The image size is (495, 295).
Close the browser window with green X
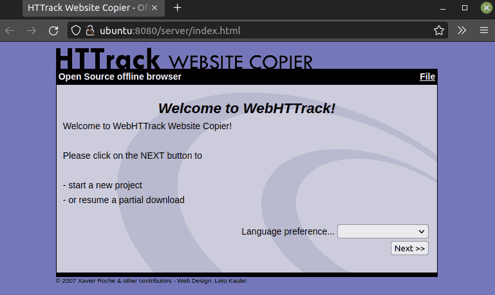click(487, 8)
